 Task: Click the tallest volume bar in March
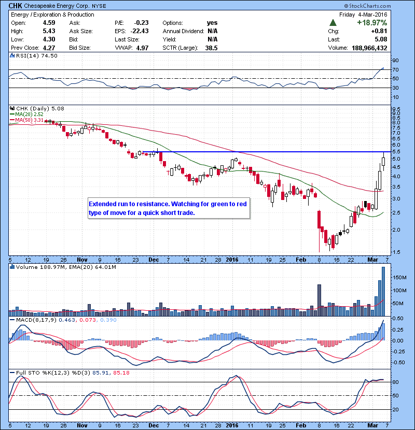pos(383,291)
